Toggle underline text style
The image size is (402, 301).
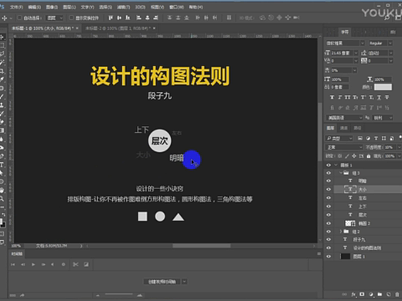379,97
